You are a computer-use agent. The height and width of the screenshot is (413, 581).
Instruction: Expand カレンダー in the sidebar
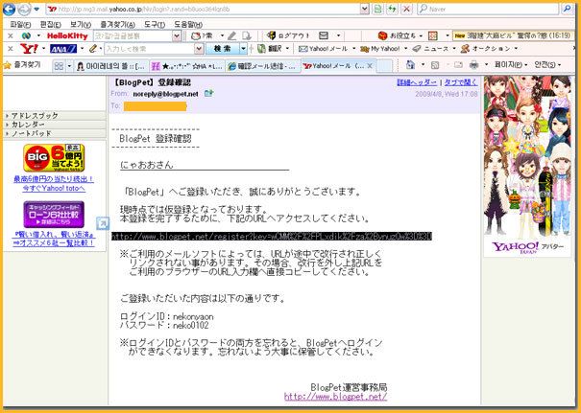click(x=55, y=125)
